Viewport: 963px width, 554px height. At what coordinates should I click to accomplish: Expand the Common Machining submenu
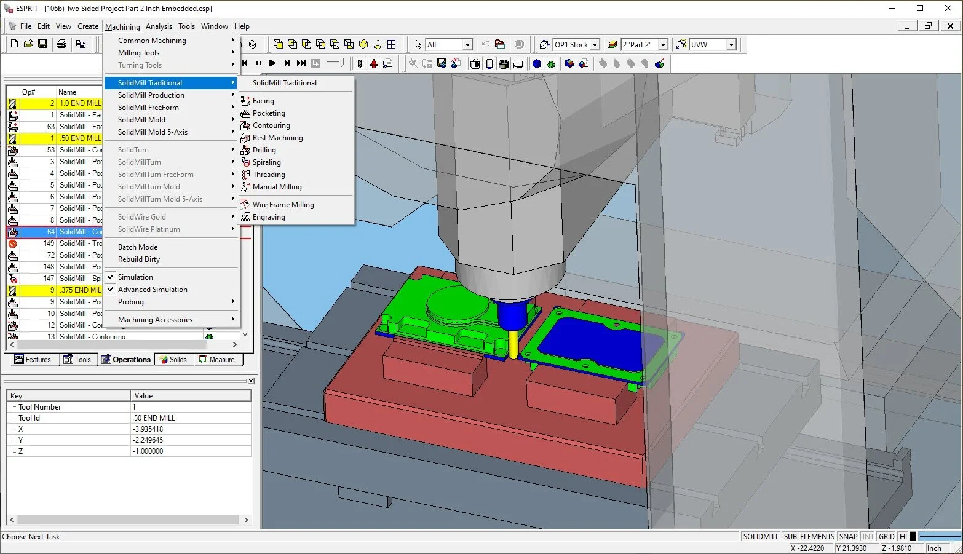171,41
